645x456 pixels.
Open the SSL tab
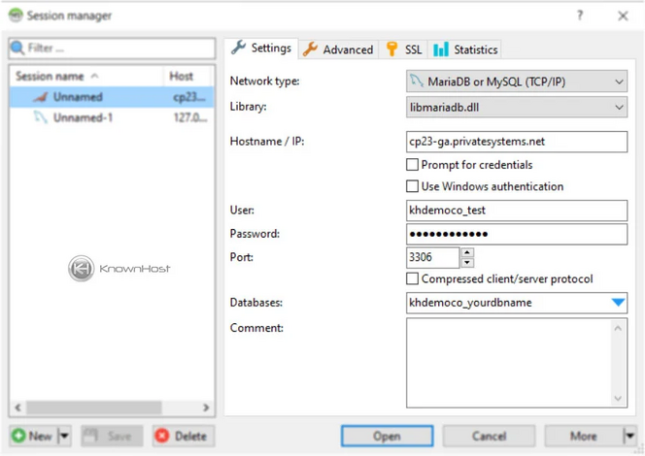(404, 49)
